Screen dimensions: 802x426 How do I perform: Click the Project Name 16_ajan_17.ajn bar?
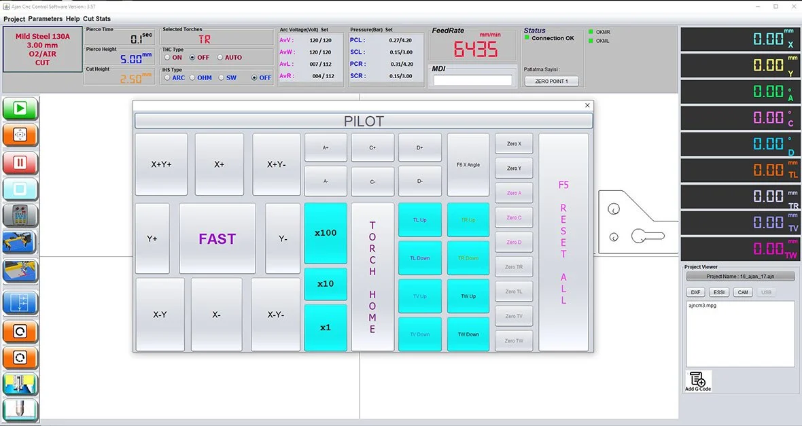[x=740, y=276]
